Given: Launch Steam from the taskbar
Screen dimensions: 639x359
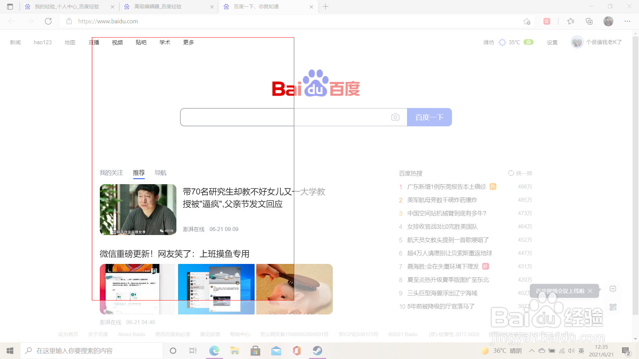Looking at the screenshot, I should pyautogui.click(x=317, y=350).
